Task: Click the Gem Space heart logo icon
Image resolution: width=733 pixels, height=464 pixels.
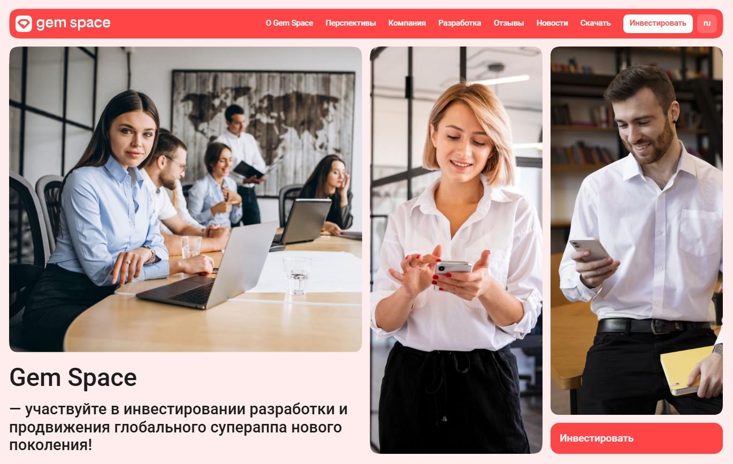Action: pos(24,24)
